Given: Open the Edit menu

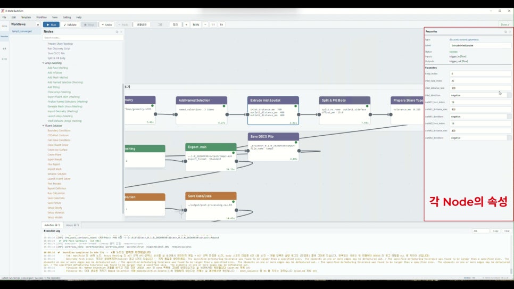Looking at the screenshot, I should pos(13,18).
